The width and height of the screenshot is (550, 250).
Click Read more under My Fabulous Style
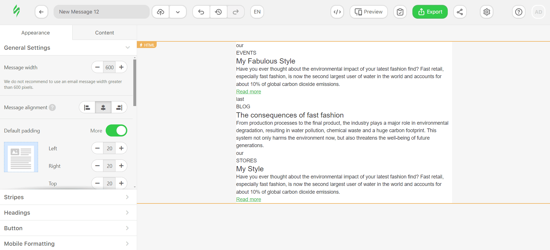click(249, 92)
